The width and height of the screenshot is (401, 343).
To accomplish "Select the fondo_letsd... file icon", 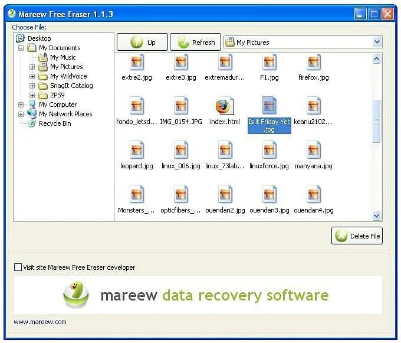I will [x=137, y=106].
